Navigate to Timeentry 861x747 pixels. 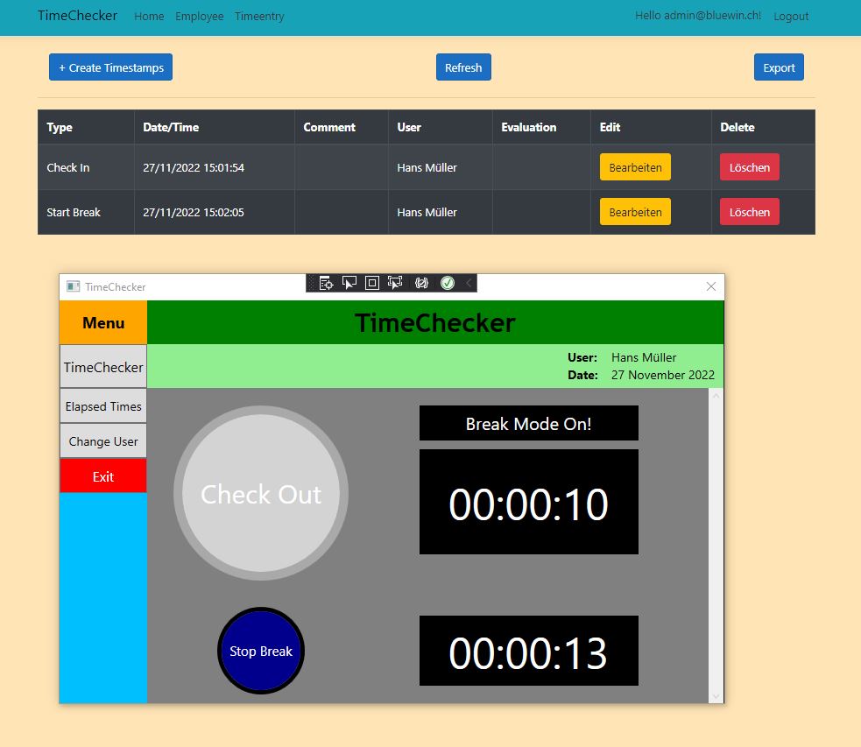click(259, 16)
